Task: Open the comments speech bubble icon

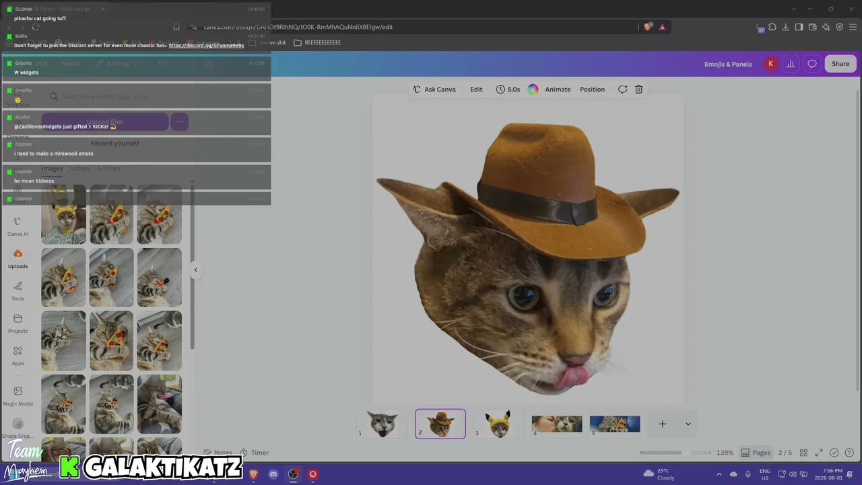Action: [812, 64]
